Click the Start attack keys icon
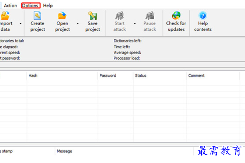The width and height of the screenshot is (245, 163). click(x=120, y=16)
